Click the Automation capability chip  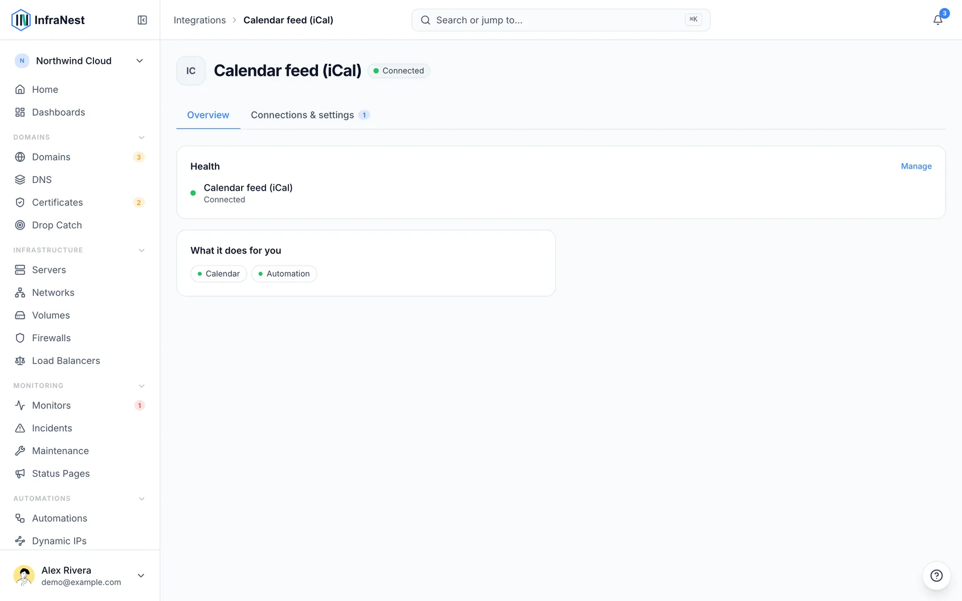coord(284,274)
